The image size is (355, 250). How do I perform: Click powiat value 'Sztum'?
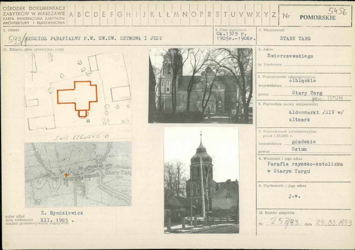pyautogui.click(x=299, y=149)
